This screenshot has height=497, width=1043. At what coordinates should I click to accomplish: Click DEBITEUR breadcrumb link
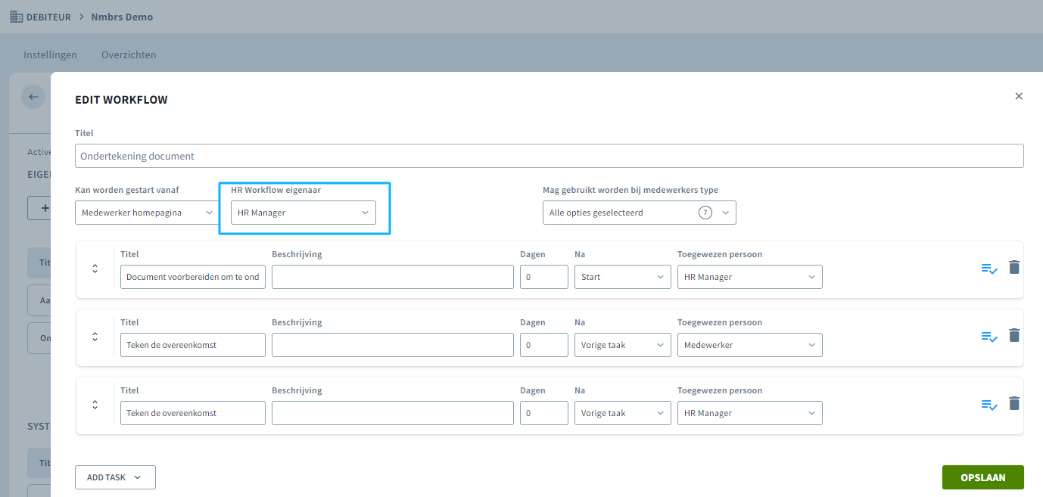48,17
